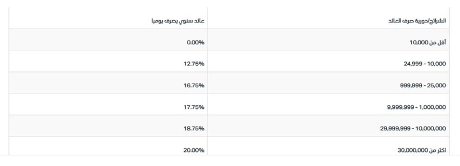This screenshot has height=166, width=460.
Task: Click the الشرائح/دورية صرف العائد column header
Action: point(328,18)
